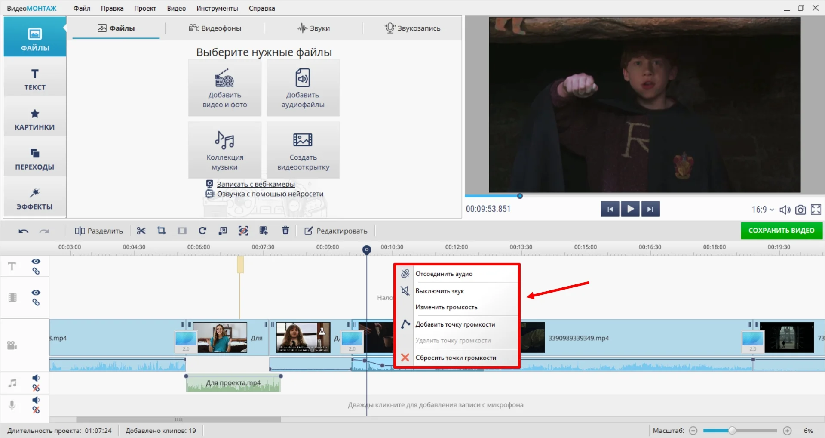This screenshot has width=825, height=438.
Task: Click the undo arrow icon
Action: 23,231
